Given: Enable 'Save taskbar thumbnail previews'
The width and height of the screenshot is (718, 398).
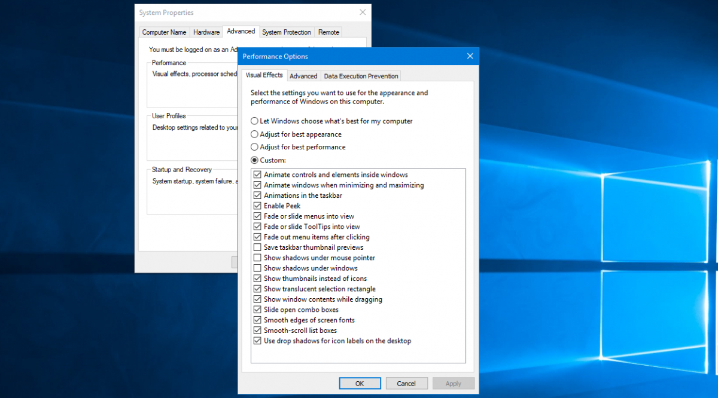Looking at the screenshot, I should [257, 247].
